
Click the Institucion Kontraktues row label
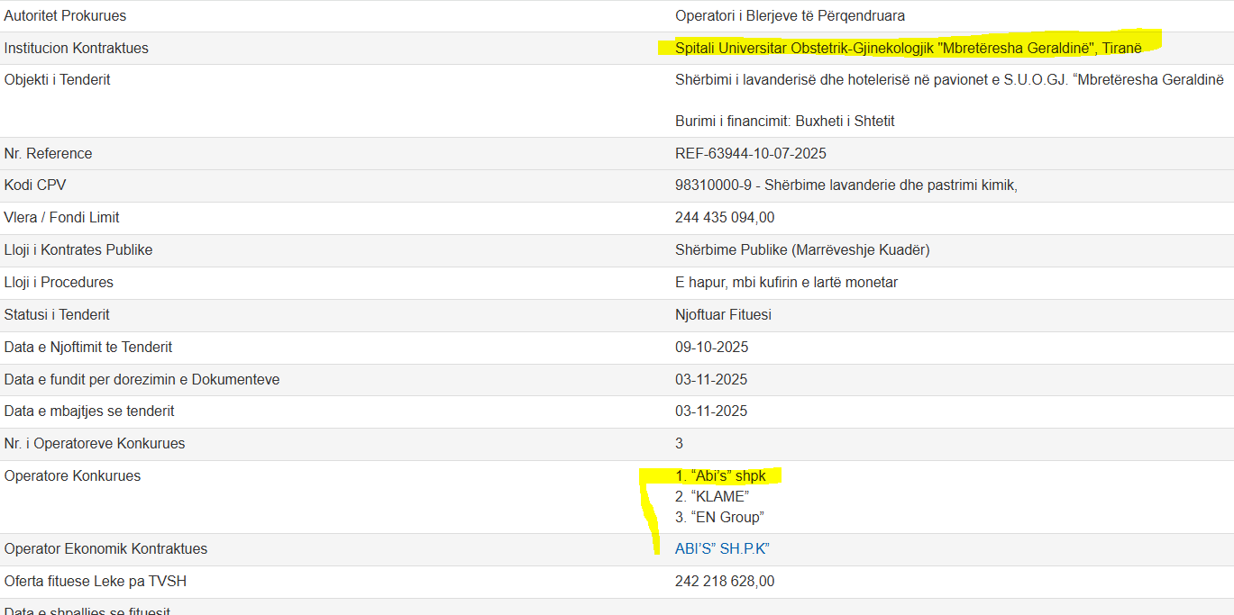[x=77, y=49]
